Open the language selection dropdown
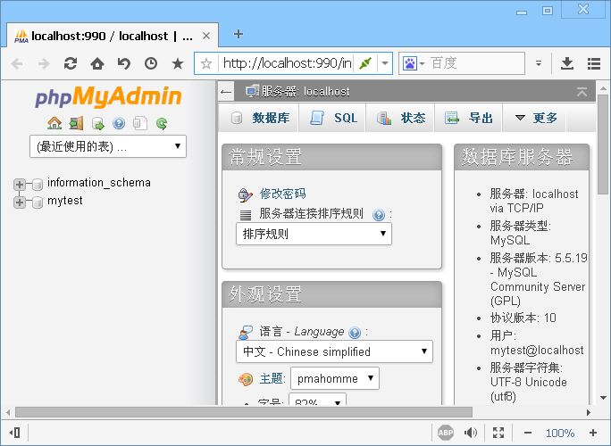The height and width of the screenshot is (446, 611). (334, 351)
